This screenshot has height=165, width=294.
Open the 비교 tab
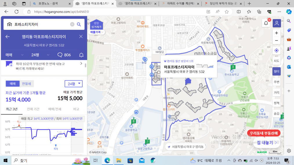click(76, 109)
